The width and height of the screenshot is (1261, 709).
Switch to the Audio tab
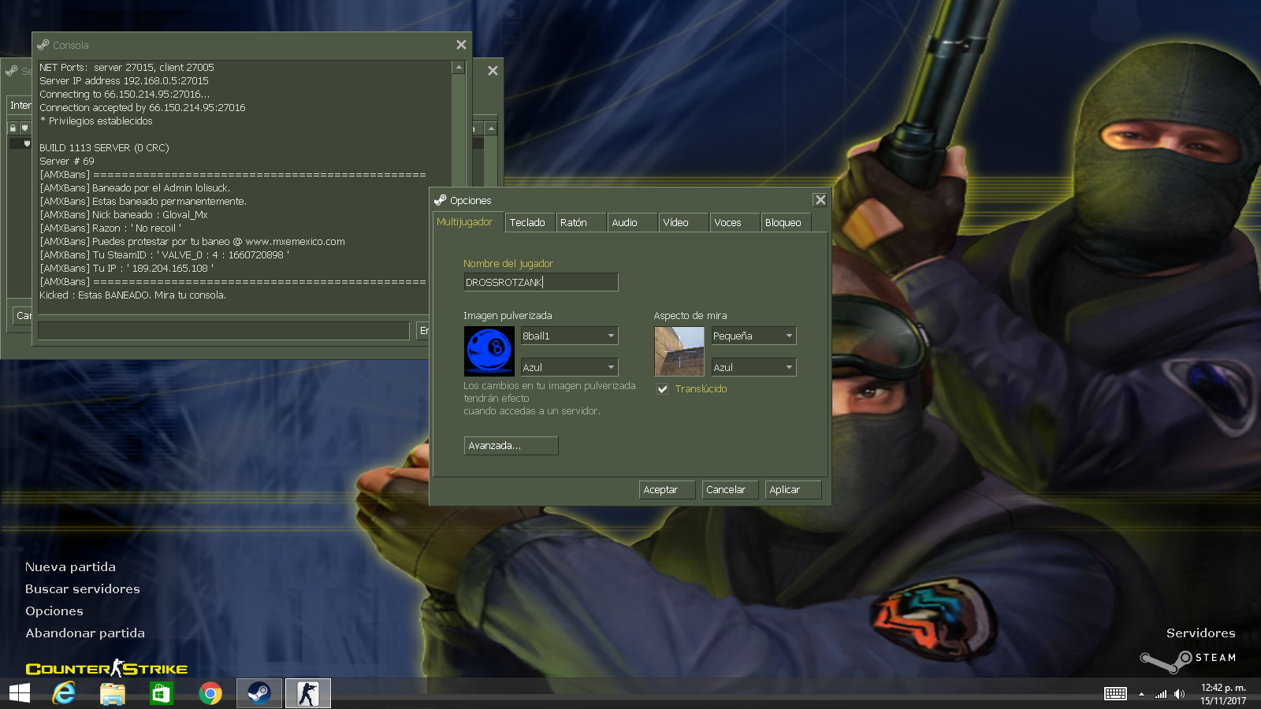pyautogui.click(x=632, y=223)
